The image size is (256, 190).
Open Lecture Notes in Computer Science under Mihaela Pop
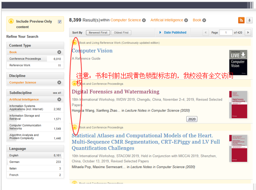point(163,167)
